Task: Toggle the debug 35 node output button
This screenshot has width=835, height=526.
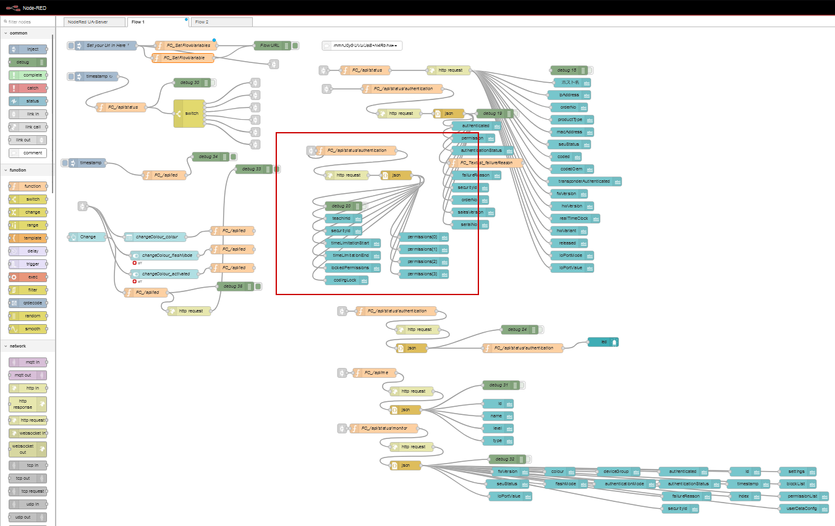Action: (x=258, y=286)
